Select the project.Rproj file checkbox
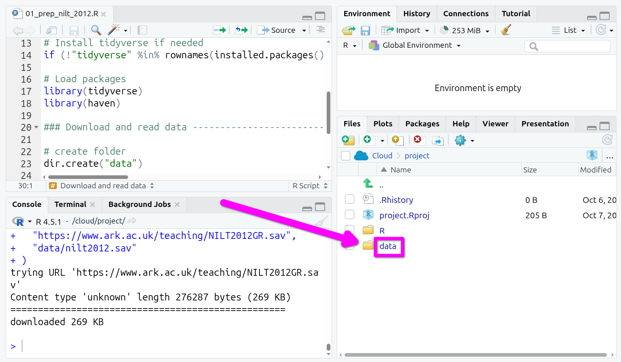 [x=349, y=215]
